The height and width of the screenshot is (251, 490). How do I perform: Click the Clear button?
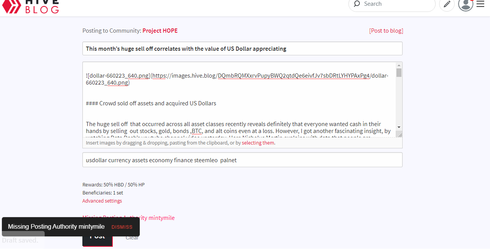(x=132, y=238)
